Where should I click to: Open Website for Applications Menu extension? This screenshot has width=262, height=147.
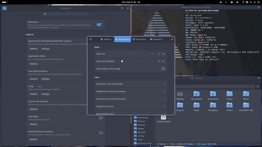tap(34, 64)
